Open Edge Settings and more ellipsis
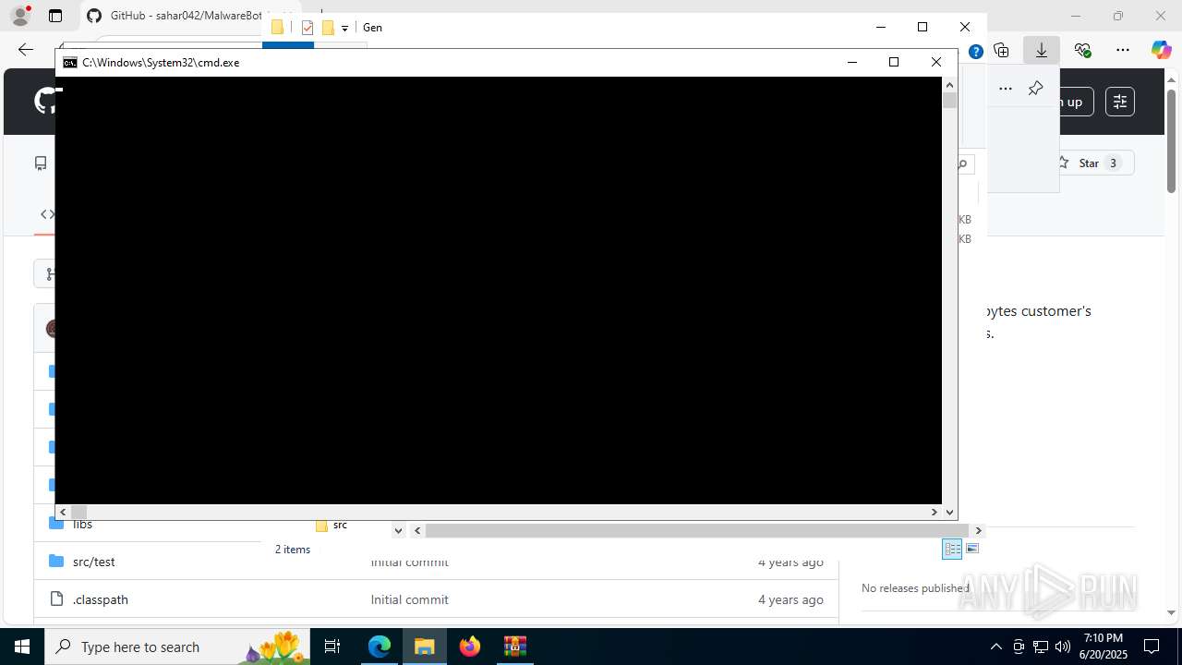This screenshot has width=1182, height=665. (x=1122, y=50)
